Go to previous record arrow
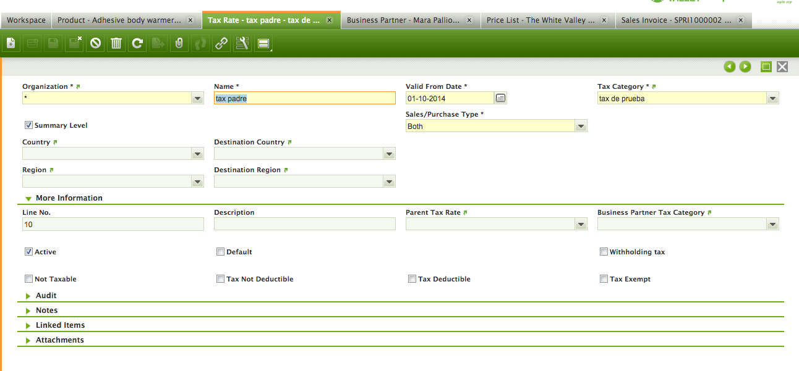 [730, 67]
